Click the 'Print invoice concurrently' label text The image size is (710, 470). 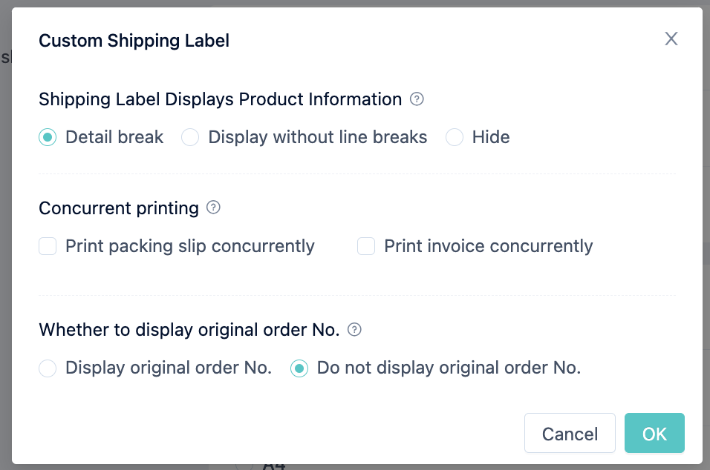click(488, 246)
